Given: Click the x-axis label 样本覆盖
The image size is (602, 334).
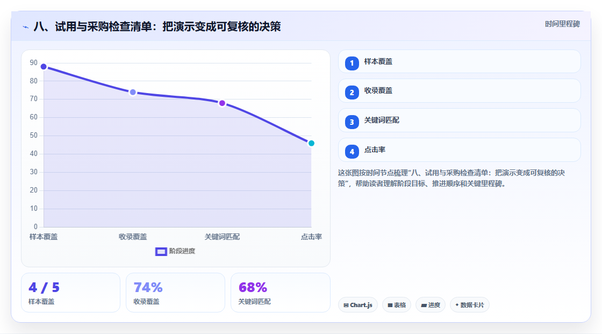Looking at the screenshot, I should 44,237.
